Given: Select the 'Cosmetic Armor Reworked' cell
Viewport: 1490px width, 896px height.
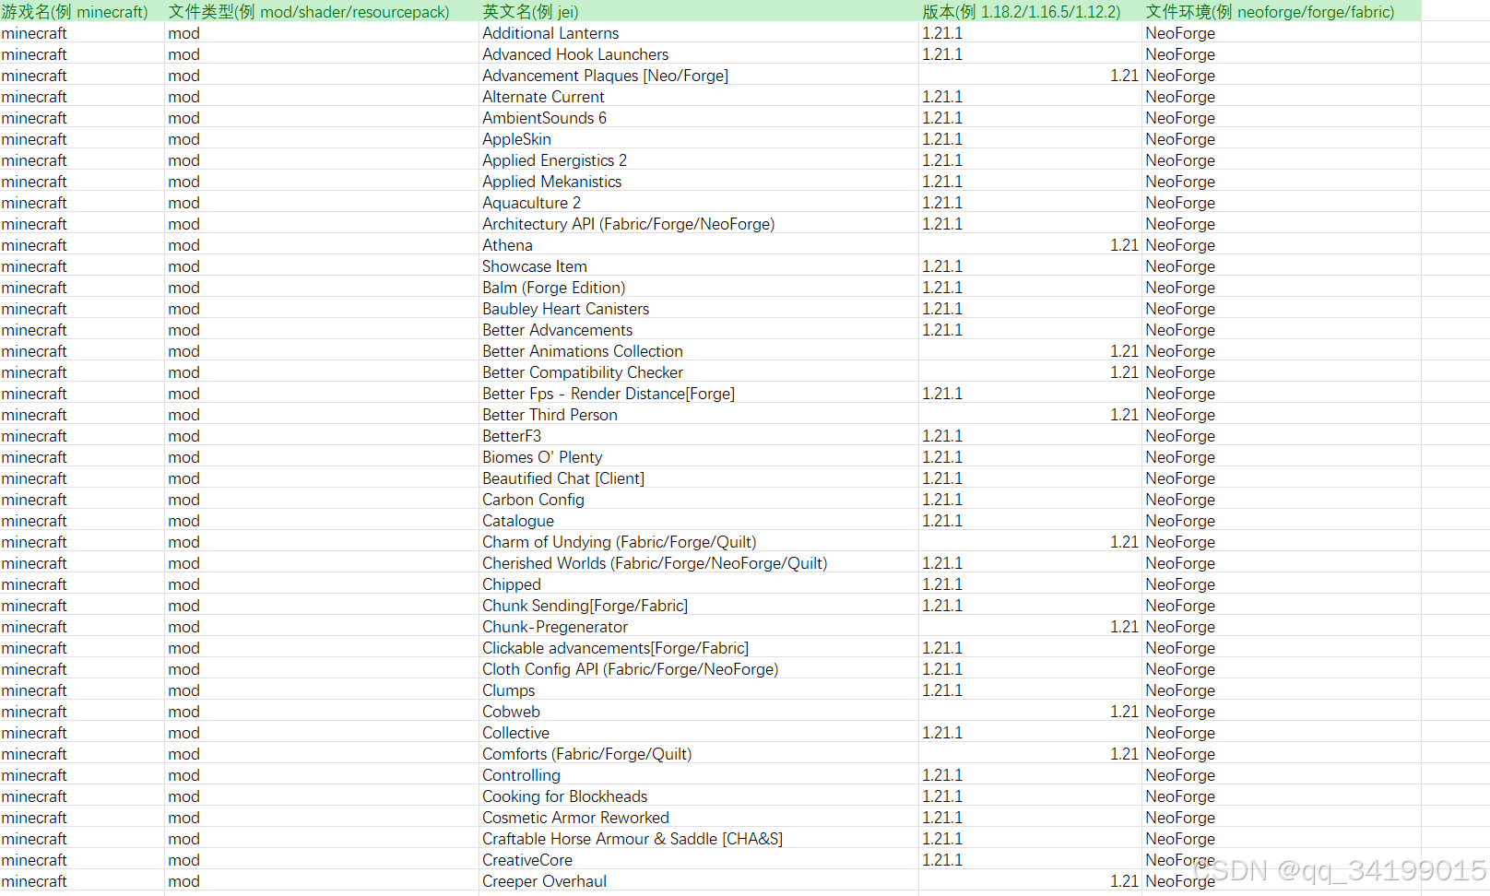Looking at the screenshot, I should tap(699, 818).
